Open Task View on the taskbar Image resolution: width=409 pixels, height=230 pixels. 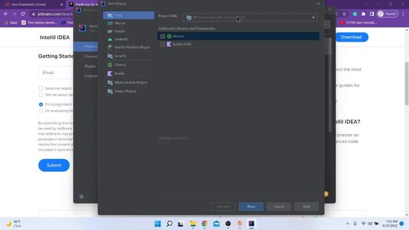(181, 224)
